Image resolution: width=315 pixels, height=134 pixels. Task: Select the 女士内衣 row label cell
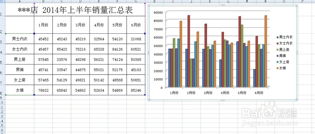20,49
